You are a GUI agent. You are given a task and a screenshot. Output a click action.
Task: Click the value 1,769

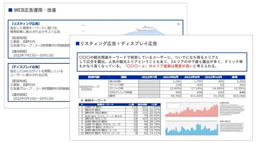tap(198, 81)
